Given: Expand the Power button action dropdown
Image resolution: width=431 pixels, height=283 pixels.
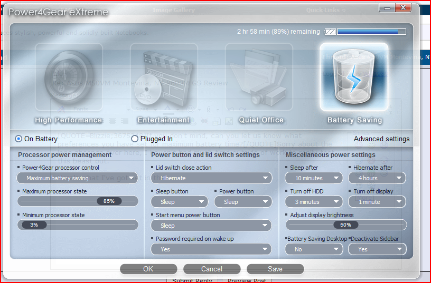Looking at the screenshot, I should pos(243,202).
